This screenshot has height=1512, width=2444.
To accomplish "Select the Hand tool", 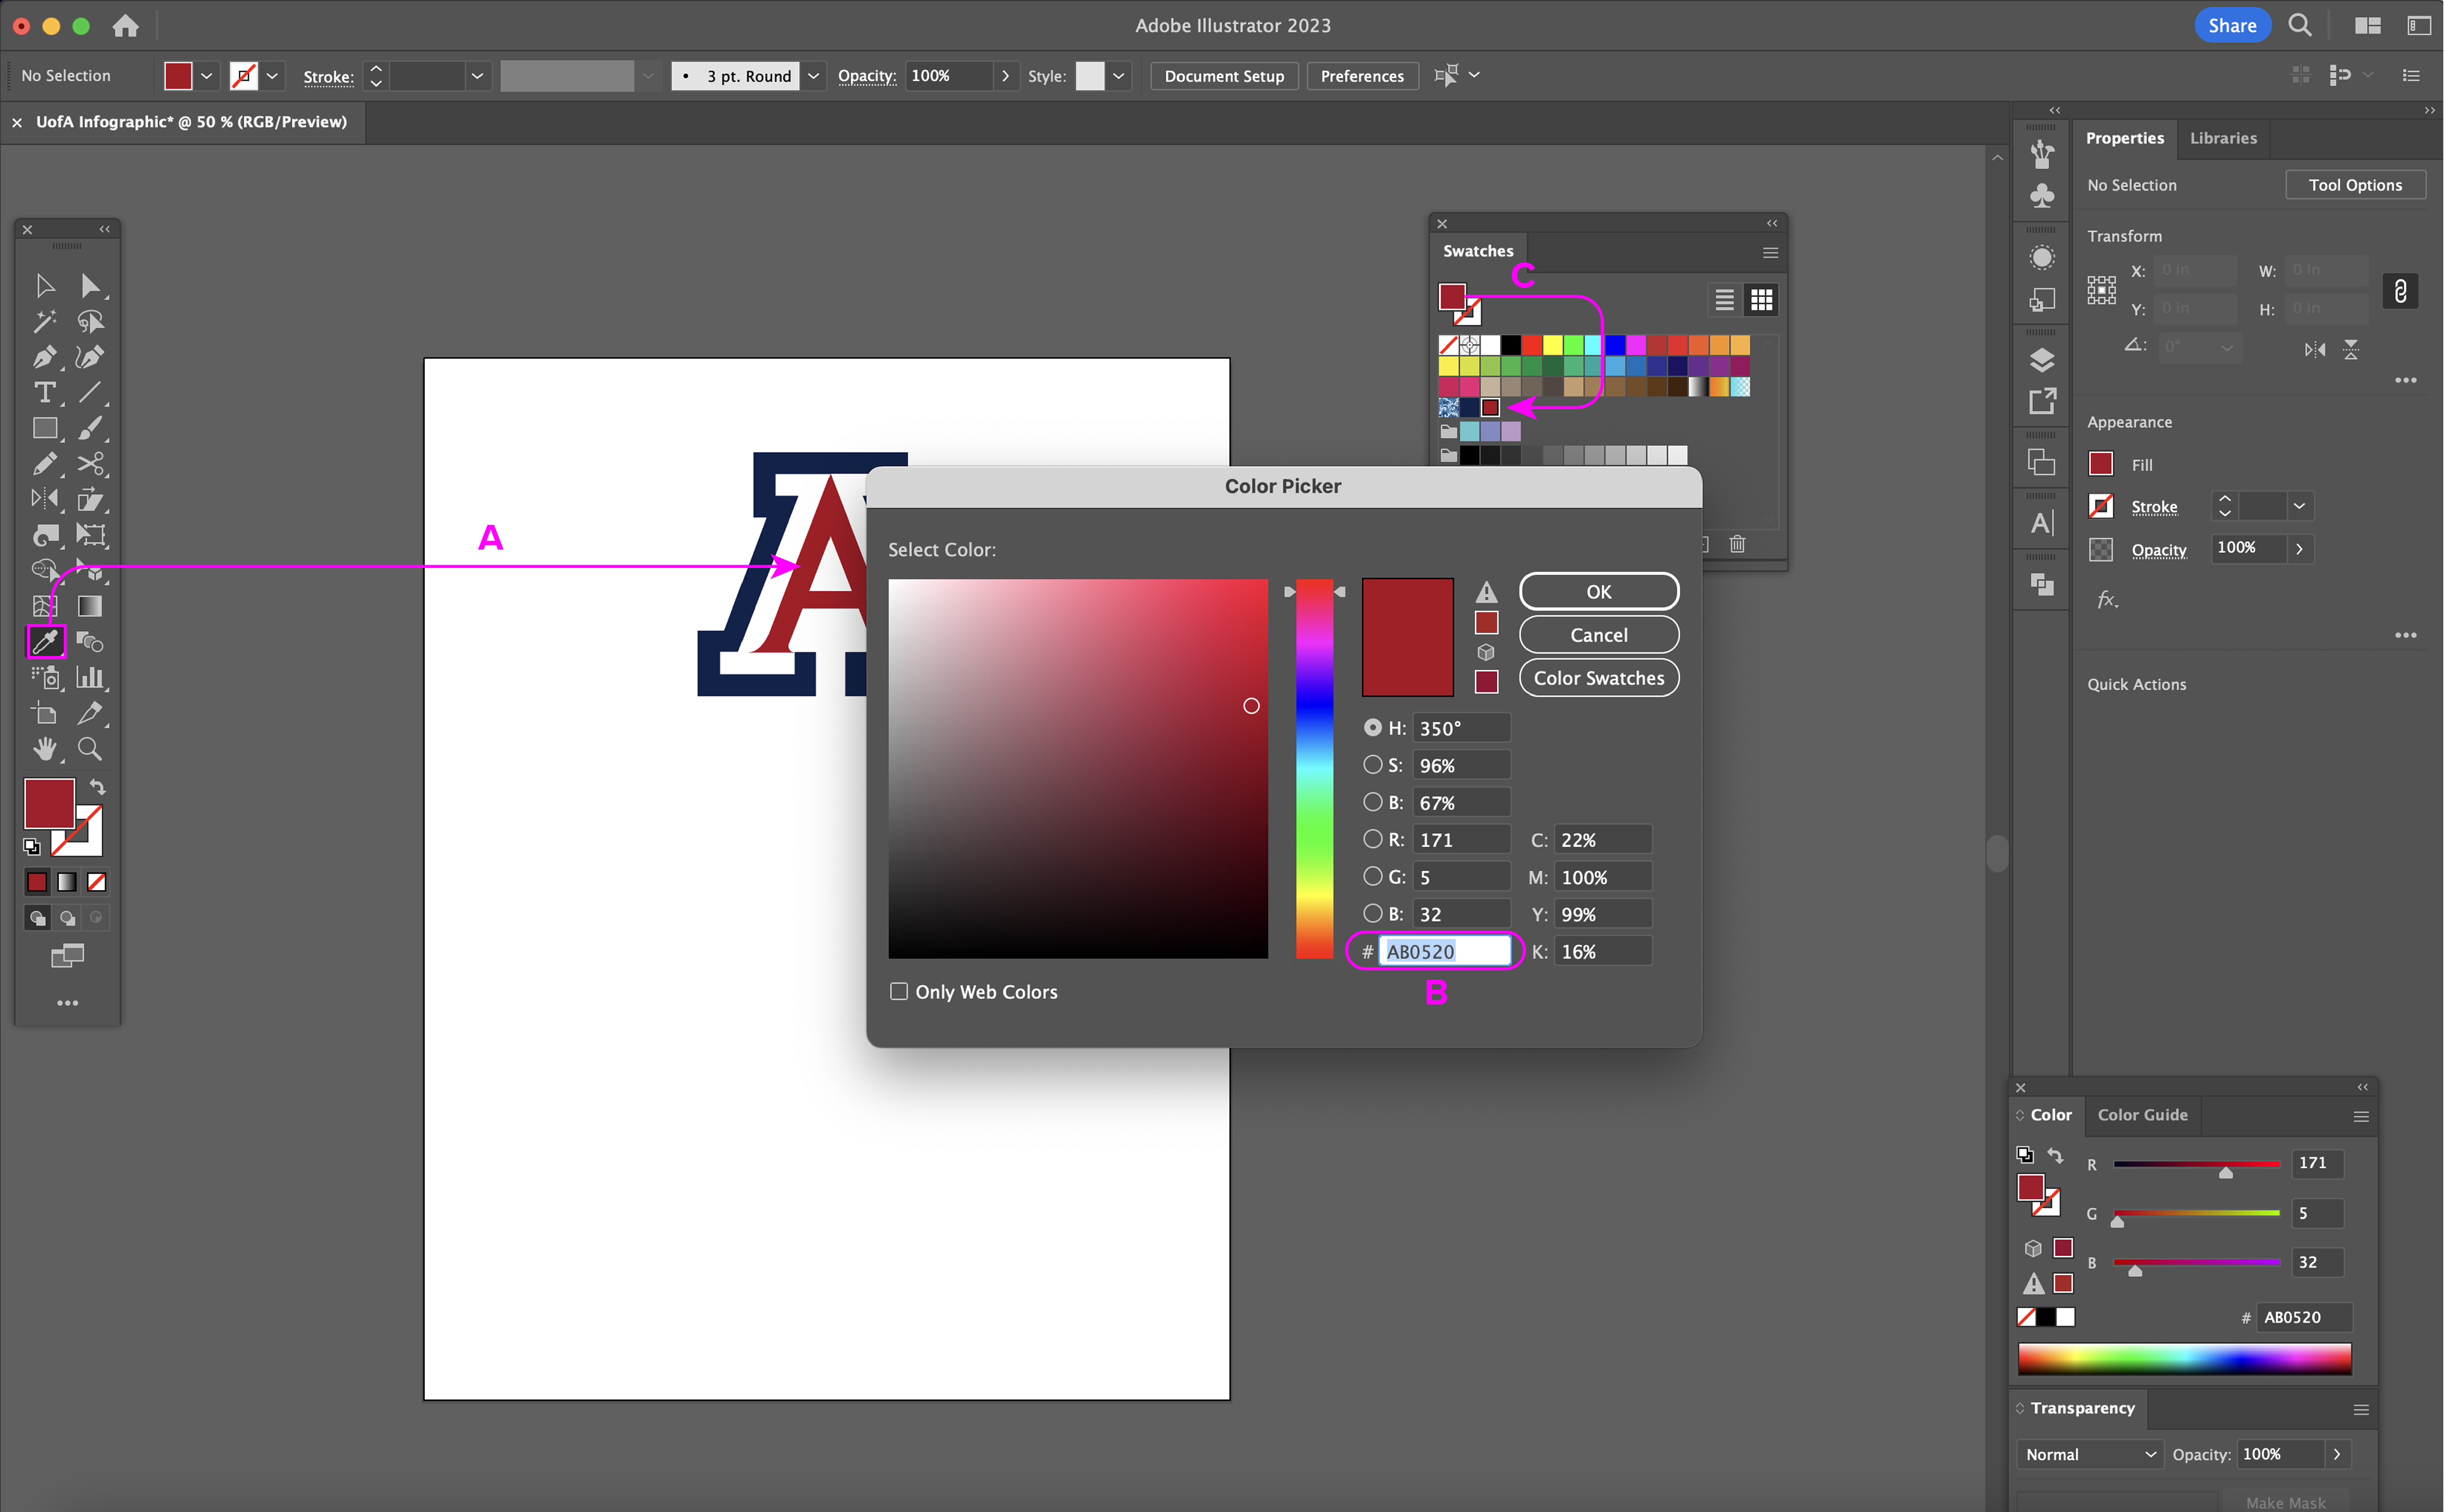I will [44, 749].
